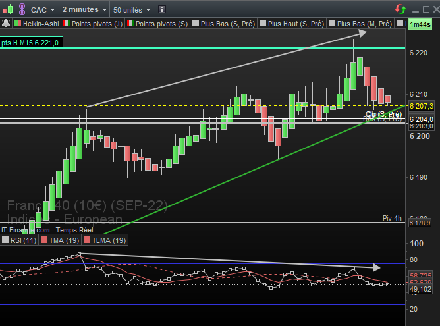Click the Points pivots (S) color swatch
The image size is (440, 326).
[x=130, y=23]
